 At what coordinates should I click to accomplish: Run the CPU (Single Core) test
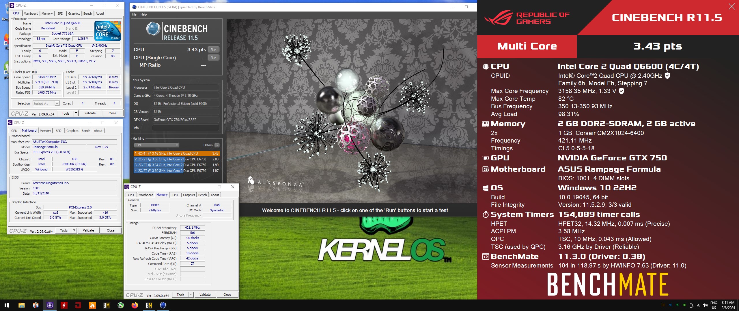[x=213, y=58]
